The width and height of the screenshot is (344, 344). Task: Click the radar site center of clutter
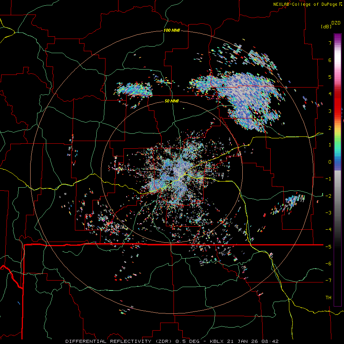pos(172,172)
